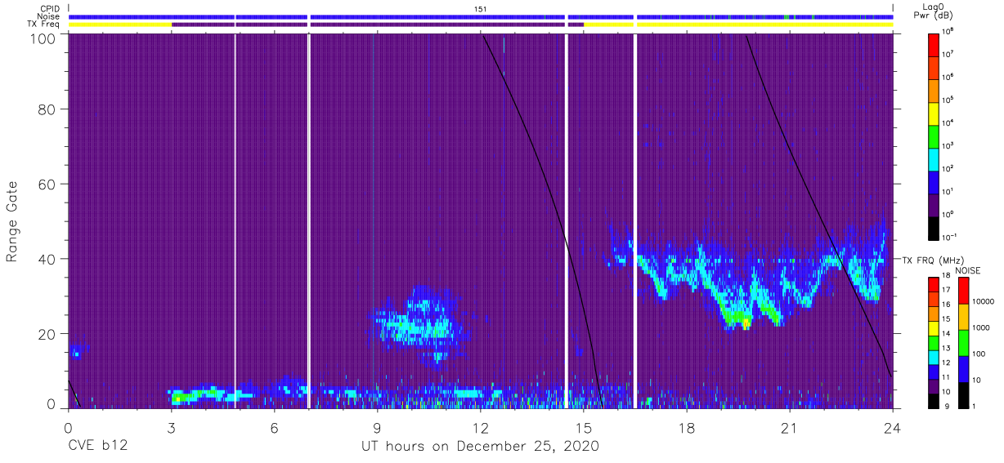Viewport: 1004px width, 463px height.
Task: Click the x-axis tick label '24'
Action: [893, 430]
